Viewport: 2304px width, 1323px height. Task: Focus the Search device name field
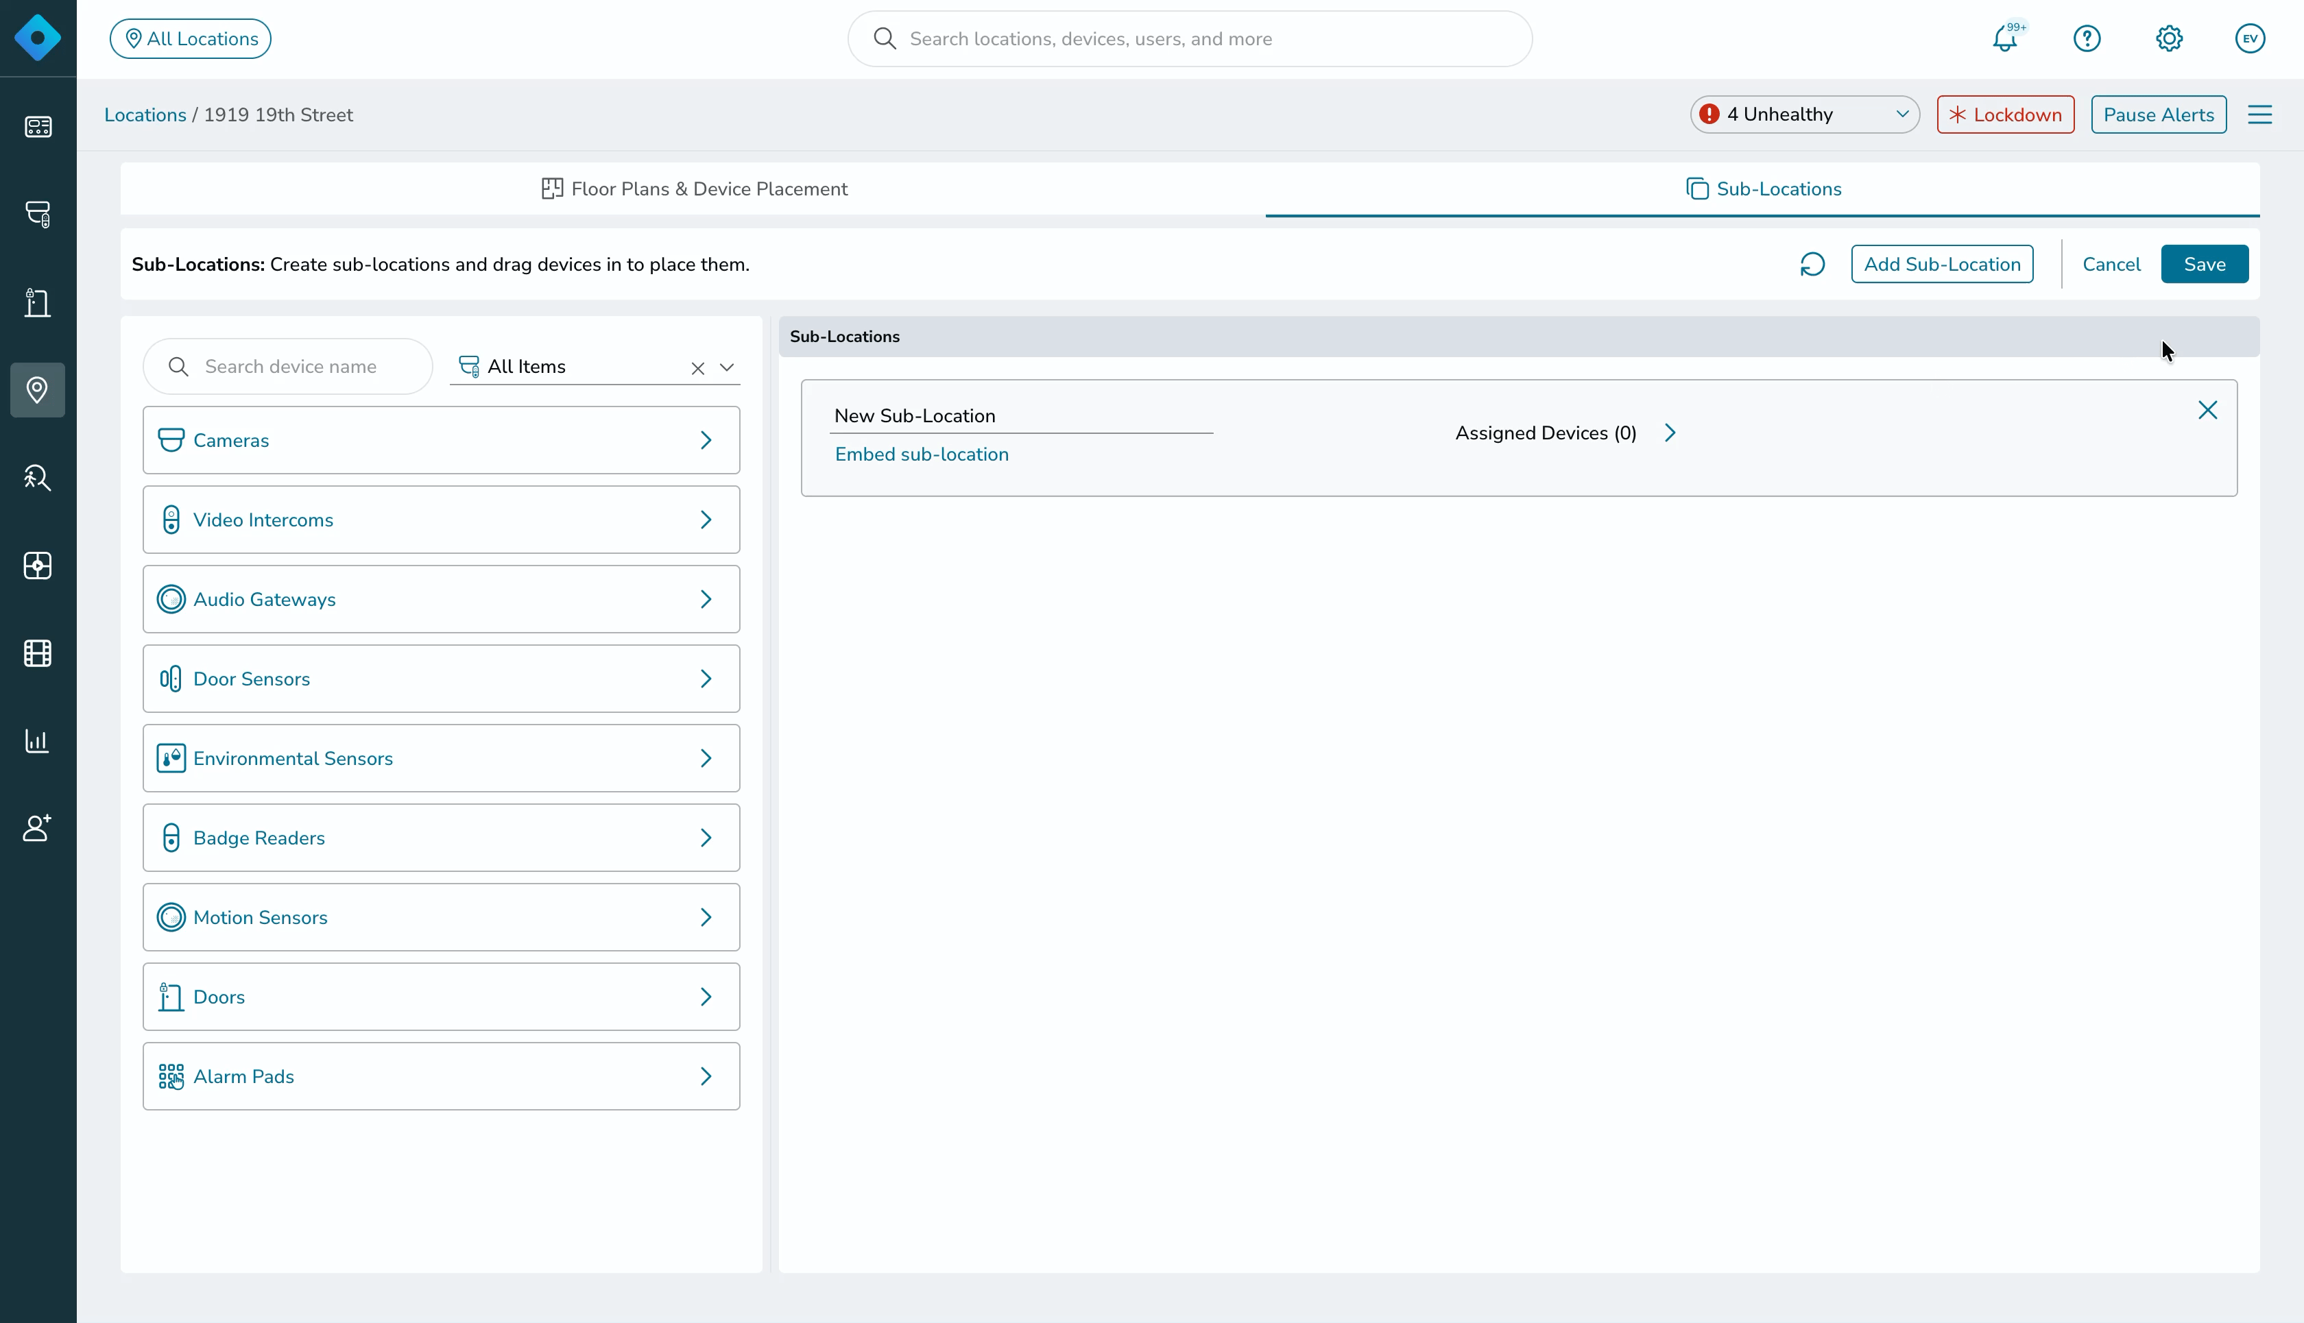pos(287,366)
